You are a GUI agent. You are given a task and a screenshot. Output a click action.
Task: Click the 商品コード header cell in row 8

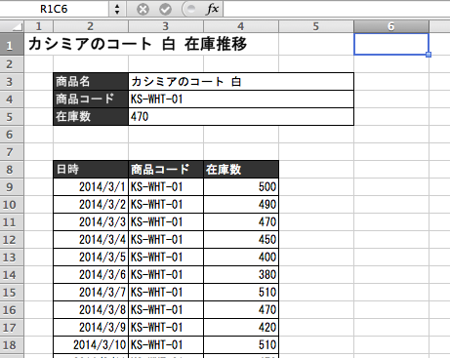pyautogui.click(x=166, y=170)
